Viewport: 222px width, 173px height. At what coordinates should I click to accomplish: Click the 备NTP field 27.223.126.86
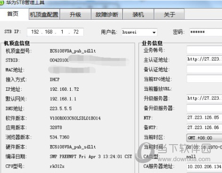coord(205,127)
